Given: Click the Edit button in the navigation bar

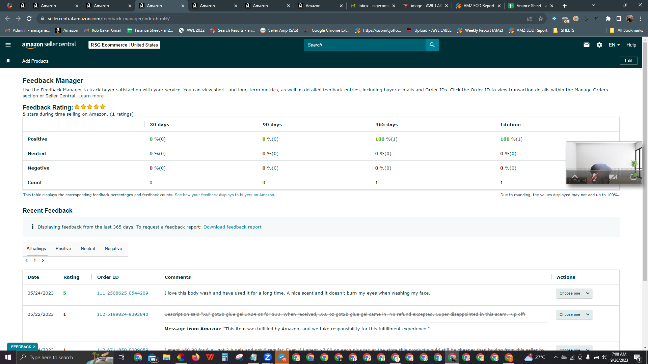Looking at the screenshot, I should (x=628, y=61).
